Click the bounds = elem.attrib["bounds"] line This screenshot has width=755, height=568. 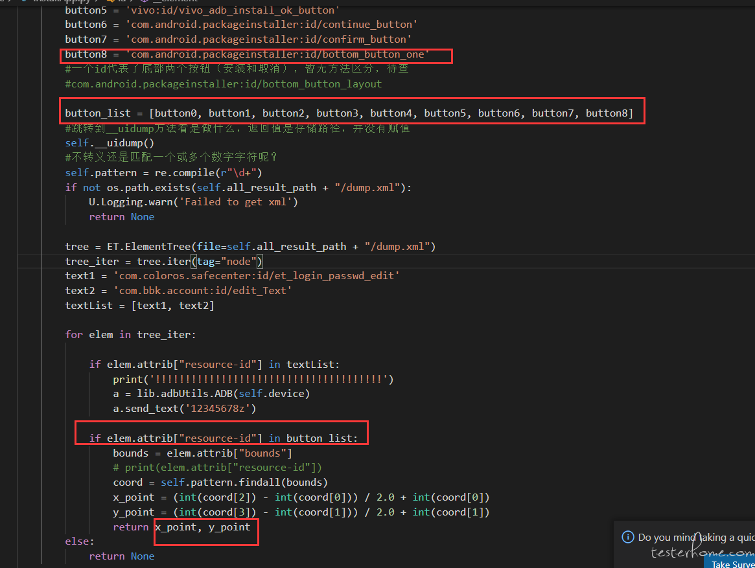[202, 453]
